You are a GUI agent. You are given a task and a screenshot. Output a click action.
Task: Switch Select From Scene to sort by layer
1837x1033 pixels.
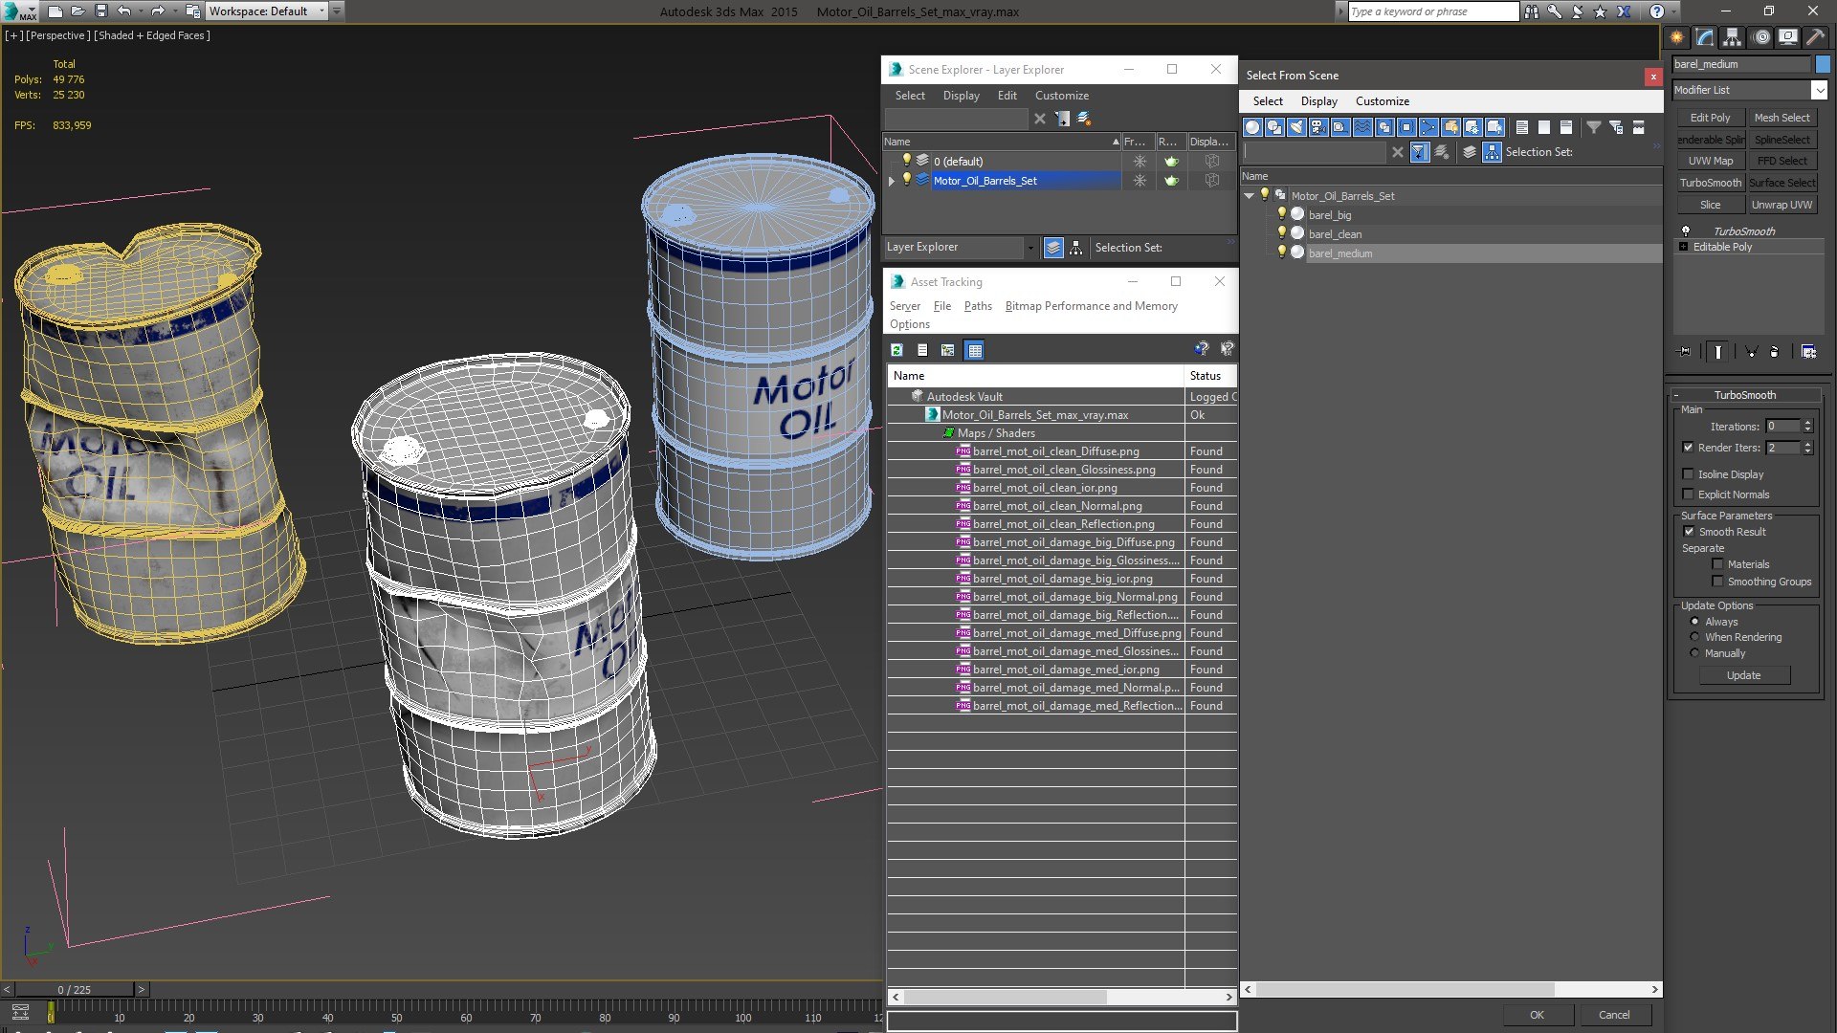pos(1471,152)
